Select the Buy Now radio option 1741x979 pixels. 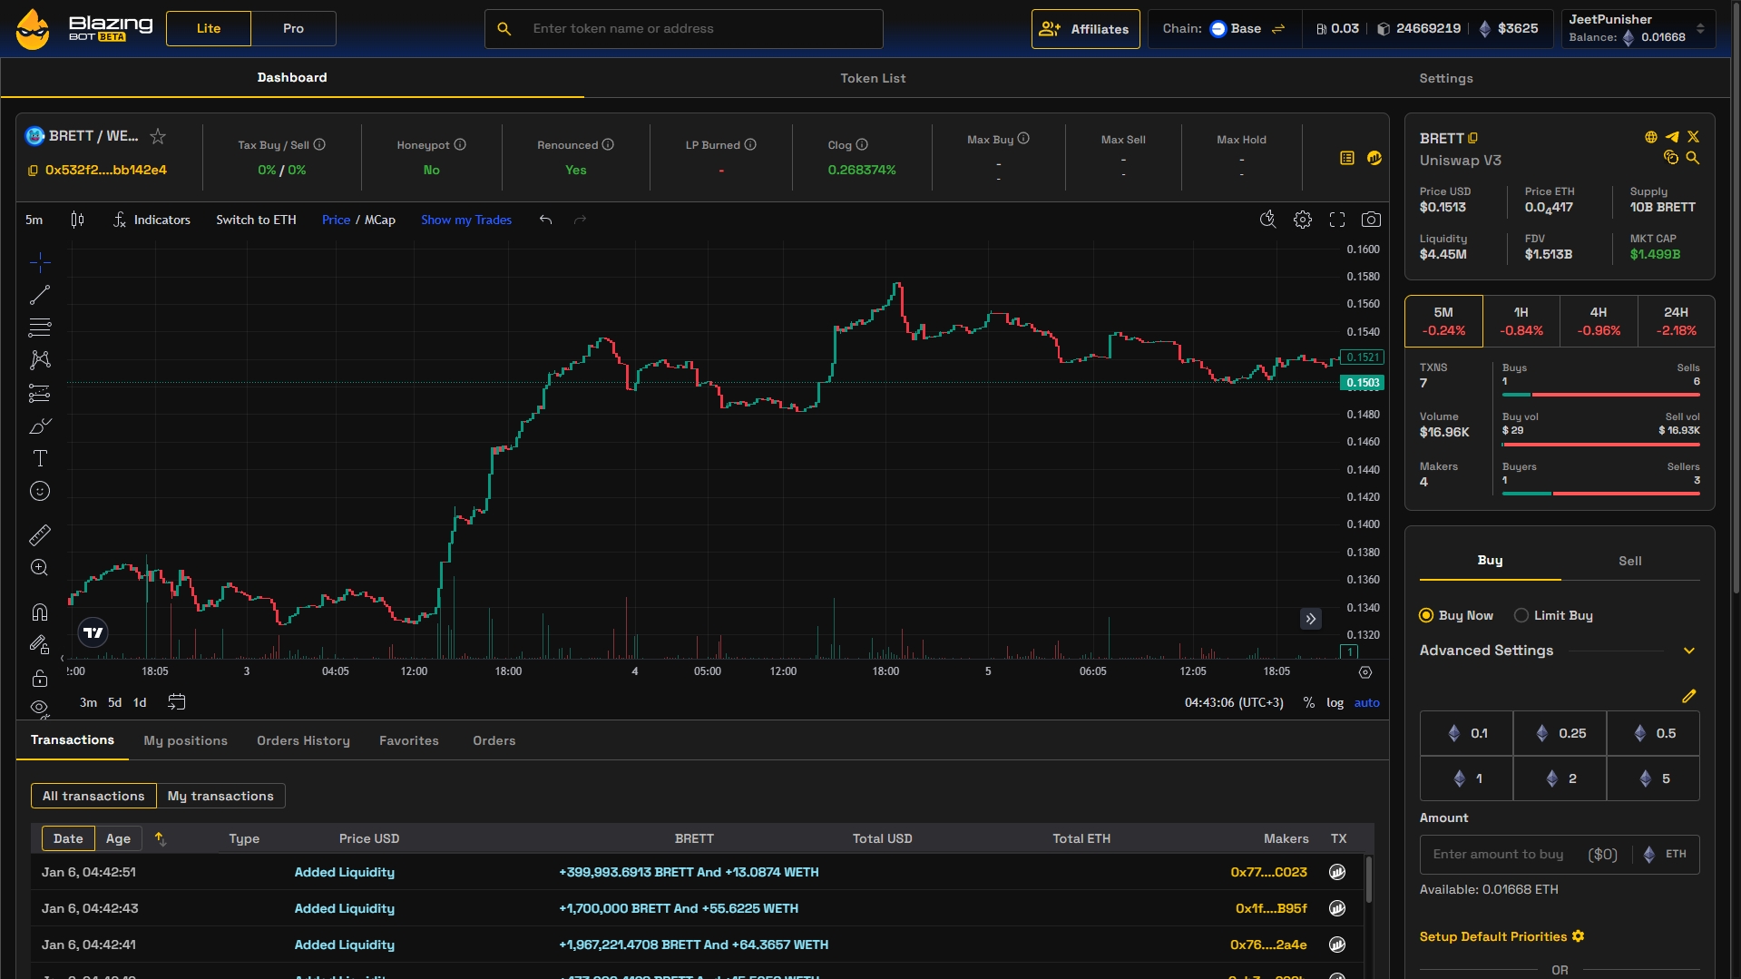pos(1426,615)
